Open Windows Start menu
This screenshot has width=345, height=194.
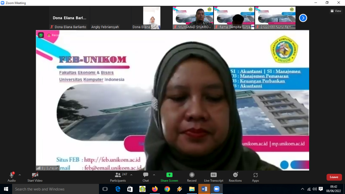coord(6,189)
